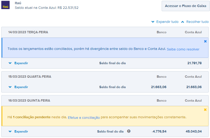
Task: Click Conta Azul column header for 15/03/2023
Action: click(193, 77)
